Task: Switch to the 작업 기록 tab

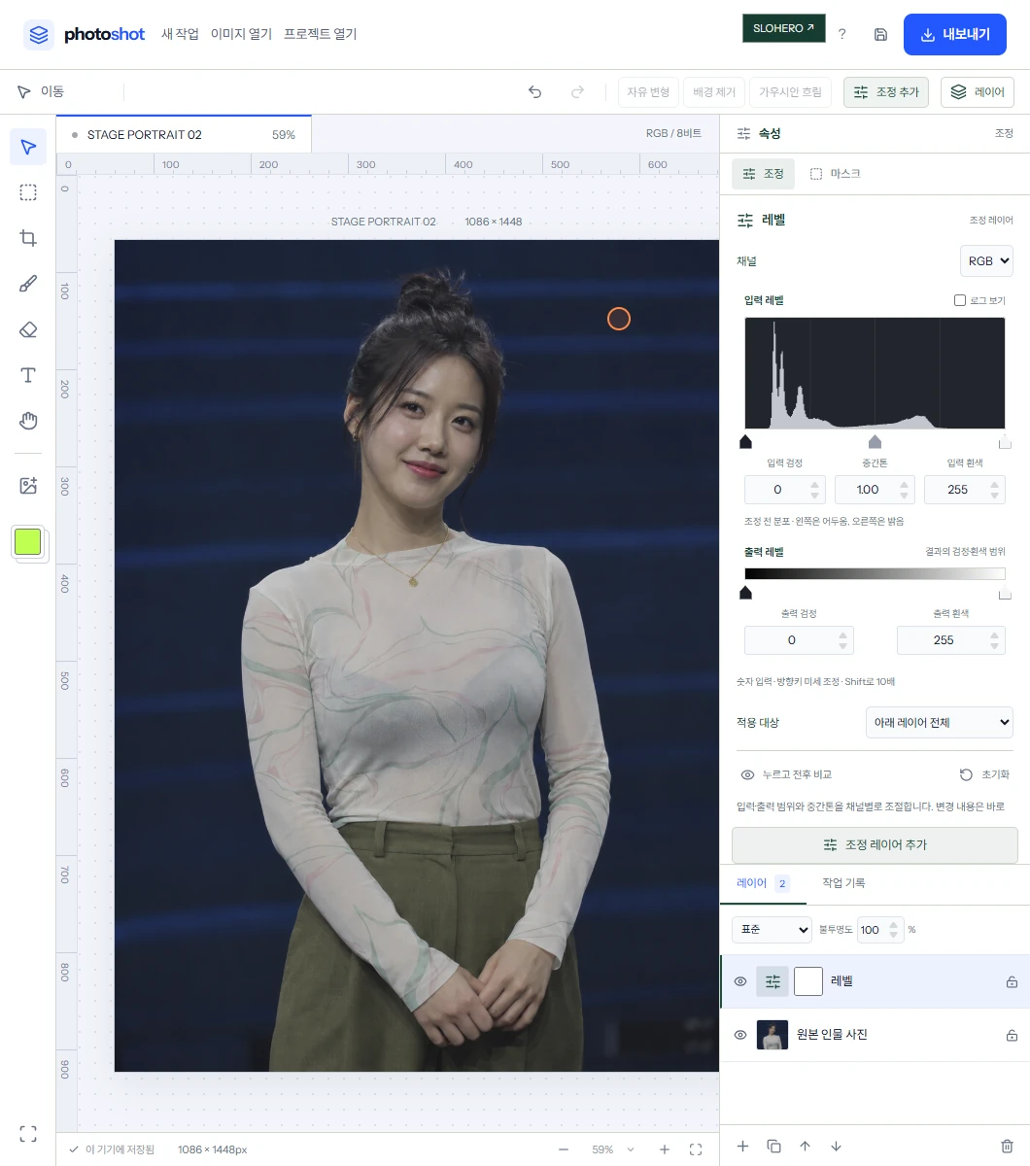Action: [x=843, y=883]
